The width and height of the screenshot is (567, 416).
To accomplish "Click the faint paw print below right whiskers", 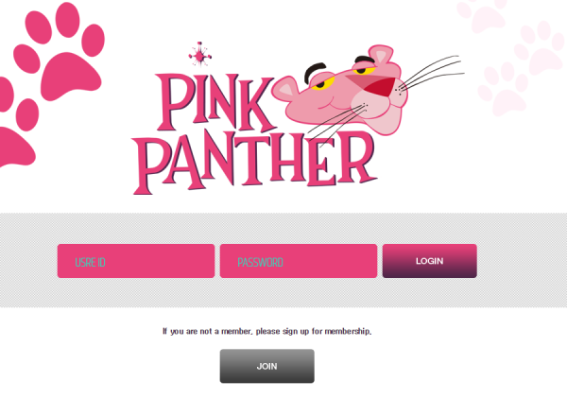I will [504, 89].
